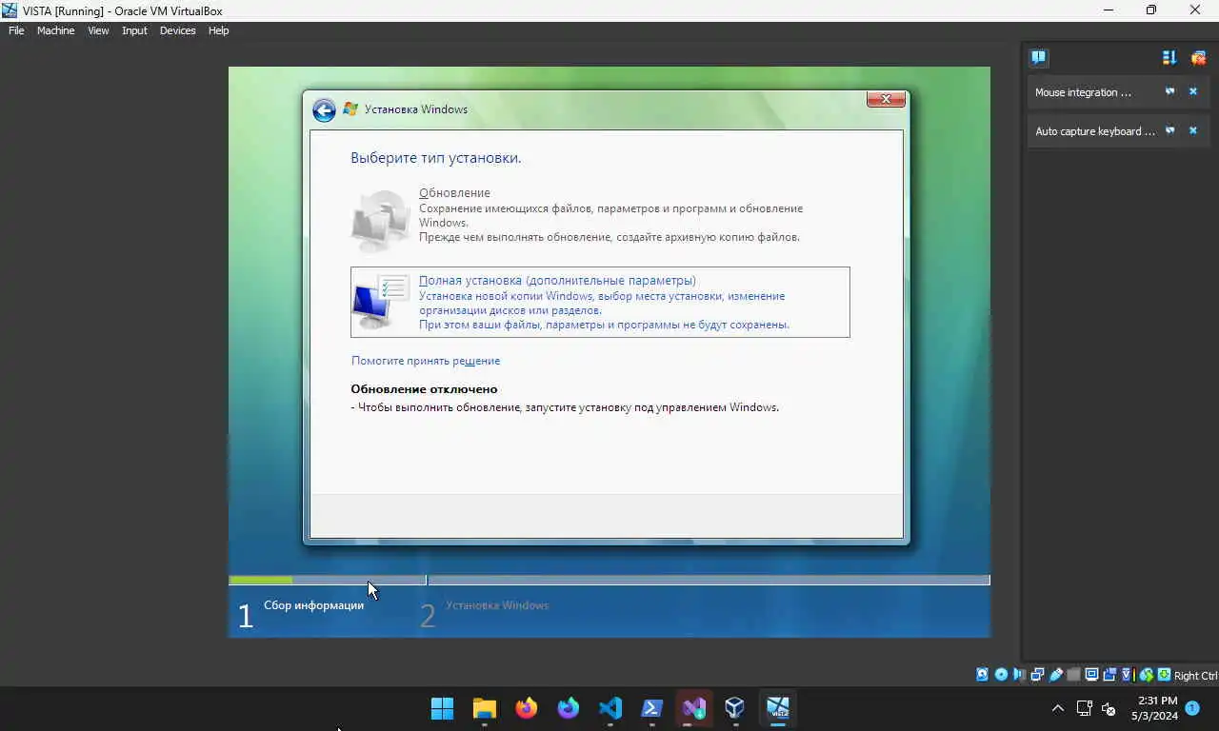
Task: Open the clock showing 2:31 PM
Action: point(1155,708)
